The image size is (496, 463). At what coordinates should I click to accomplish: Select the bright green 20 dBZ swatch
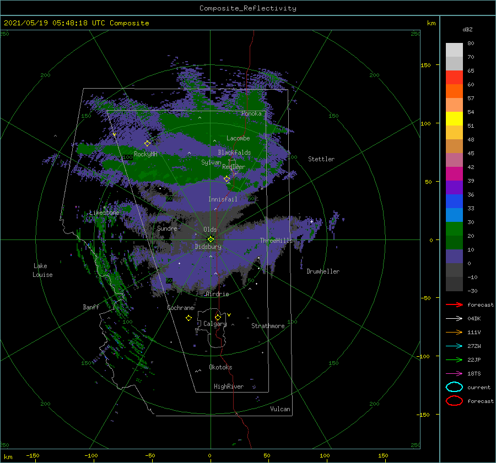(x=454, y=229)
